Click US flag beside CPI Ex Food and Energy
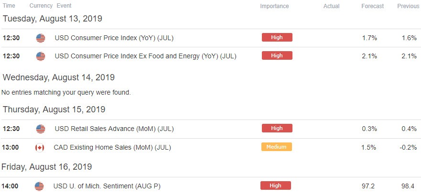421x196 pixels. point(41,56)
